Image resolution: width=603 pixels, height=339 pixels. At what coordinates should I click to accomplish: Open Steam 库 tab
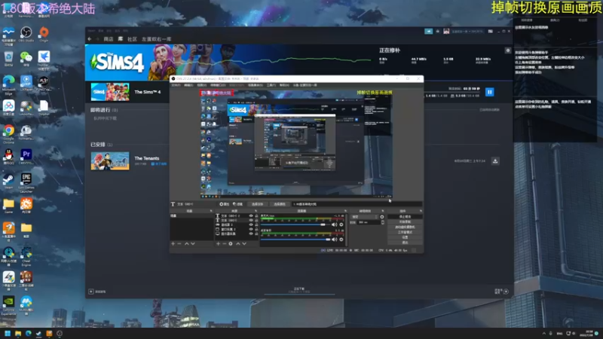click(x=121, y=39)
